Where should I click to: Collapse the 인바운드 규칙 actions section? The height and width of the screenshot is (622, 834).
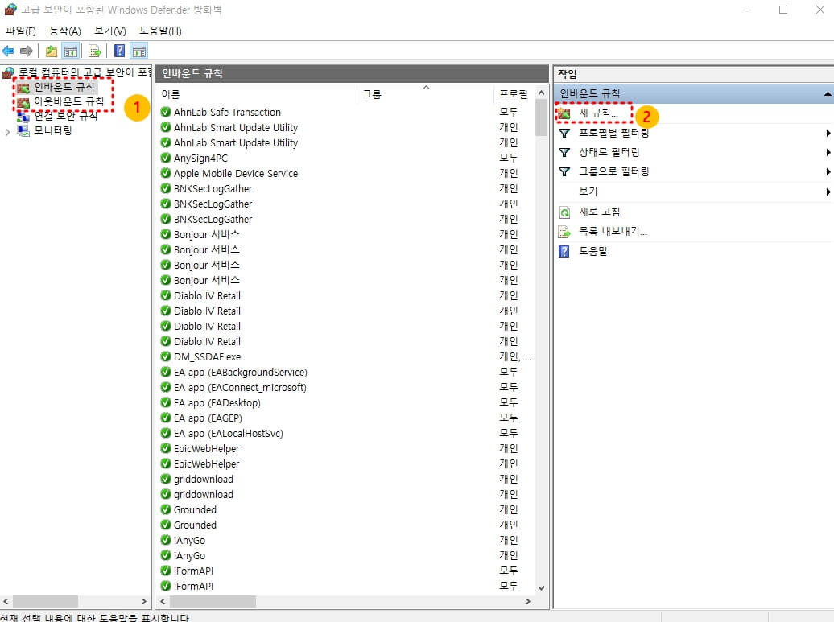click(827, 94)
